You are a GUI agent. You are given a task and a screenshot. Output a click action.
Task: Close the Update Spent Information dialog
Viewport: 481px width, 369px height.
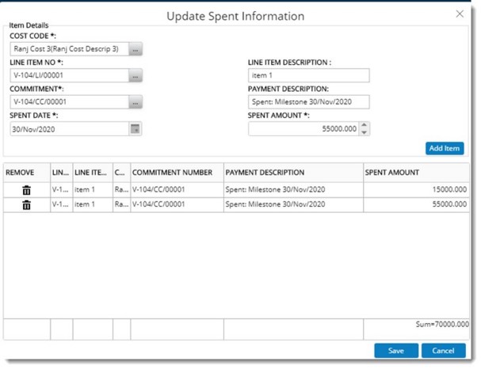tap(460, 13)
